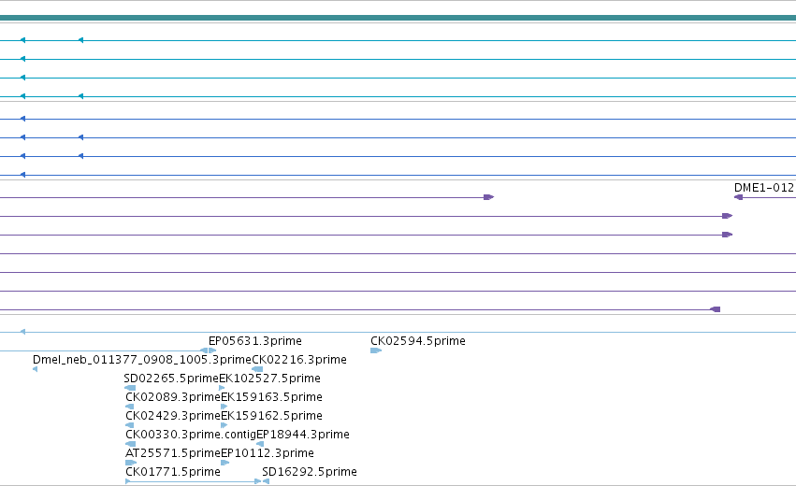Click the purple arrow beside the DME1-012 label
This screenshot has height=486, width=796.
tap(738, 197)
